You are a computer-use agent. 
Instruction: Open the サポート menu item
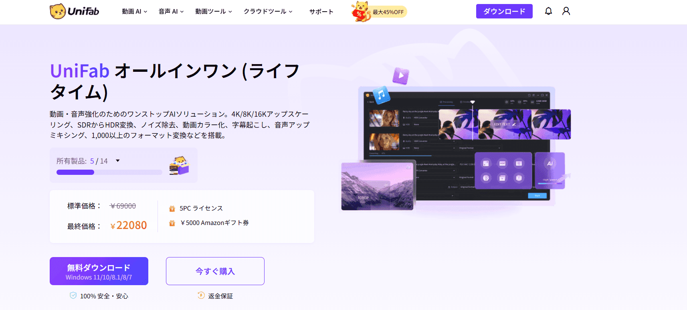pos(321,12)
